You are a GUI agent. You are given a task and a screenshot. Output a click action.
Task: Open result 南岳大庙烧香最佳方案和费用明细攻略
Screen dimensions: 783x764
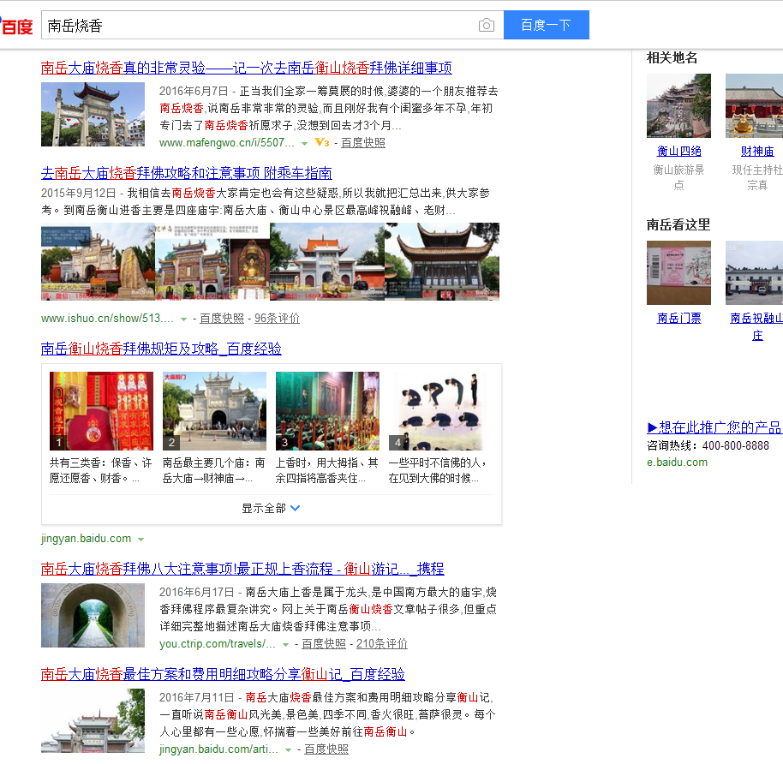223,674
